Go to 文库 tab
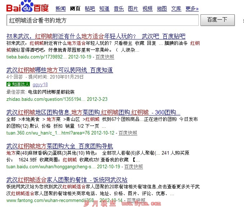The image size is (244, 207). [x=176, y=8]
